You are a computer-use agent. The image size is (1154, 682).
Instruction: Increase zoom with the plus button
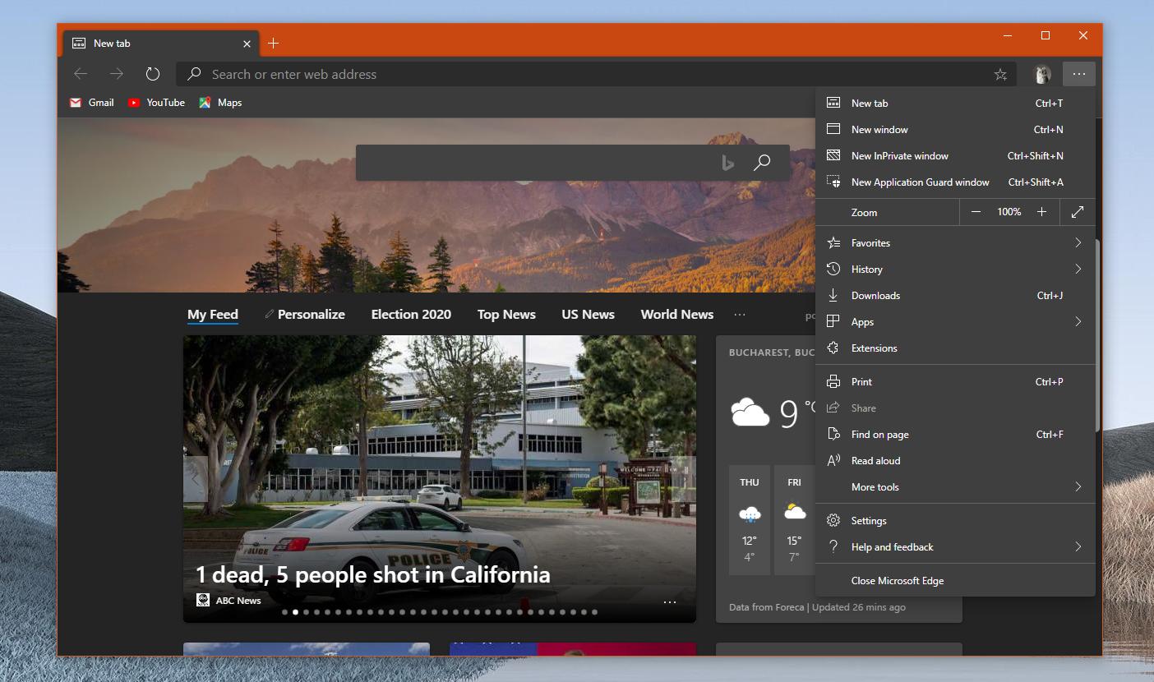coord(1041,212)
